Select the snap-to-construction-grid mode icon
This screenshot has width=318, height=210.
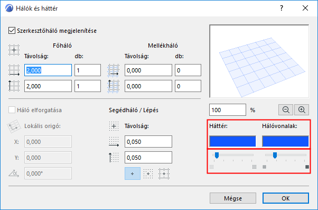tap(164, 174)
